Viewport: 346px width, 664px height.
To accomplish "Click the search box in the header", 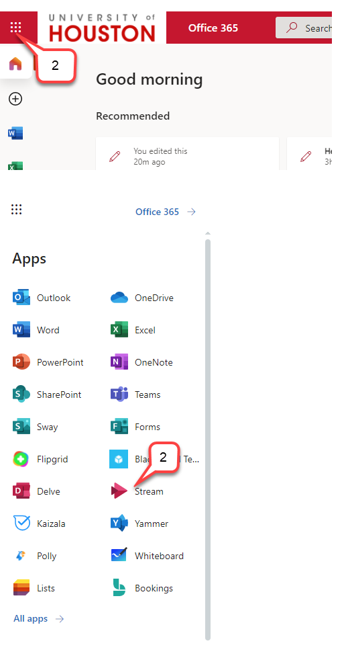I will (x=303, y=28).
